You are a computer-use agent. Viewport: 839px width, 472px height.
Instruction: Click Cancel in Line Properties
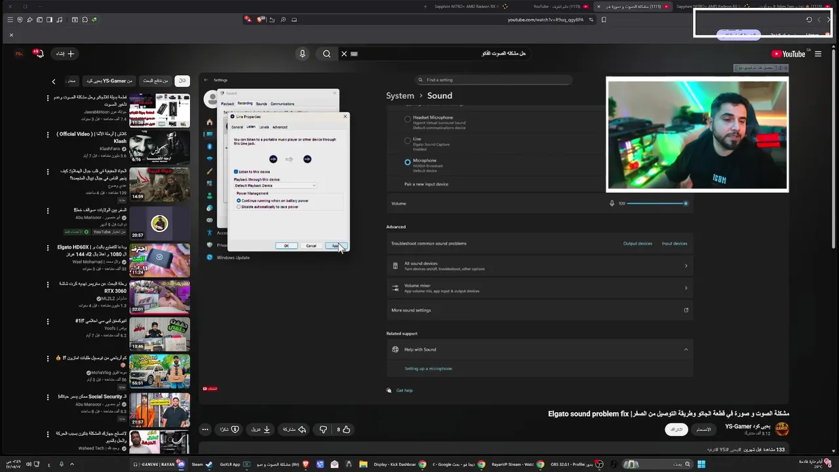[311, 246]
